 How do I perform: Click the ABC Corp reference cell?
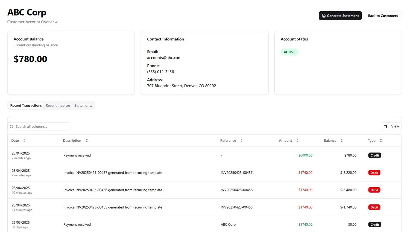(x=228, y=225)
